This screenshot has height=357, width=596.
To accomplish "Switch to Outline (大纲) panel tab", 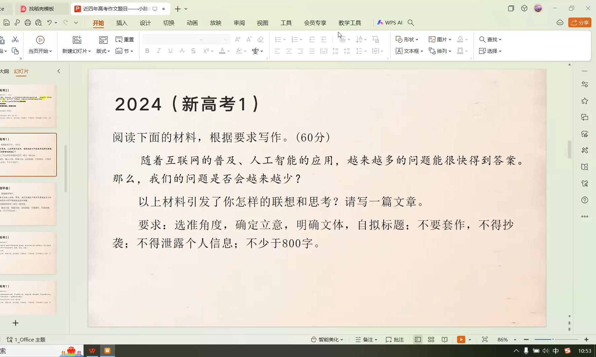I will click(x=5, y=71).
